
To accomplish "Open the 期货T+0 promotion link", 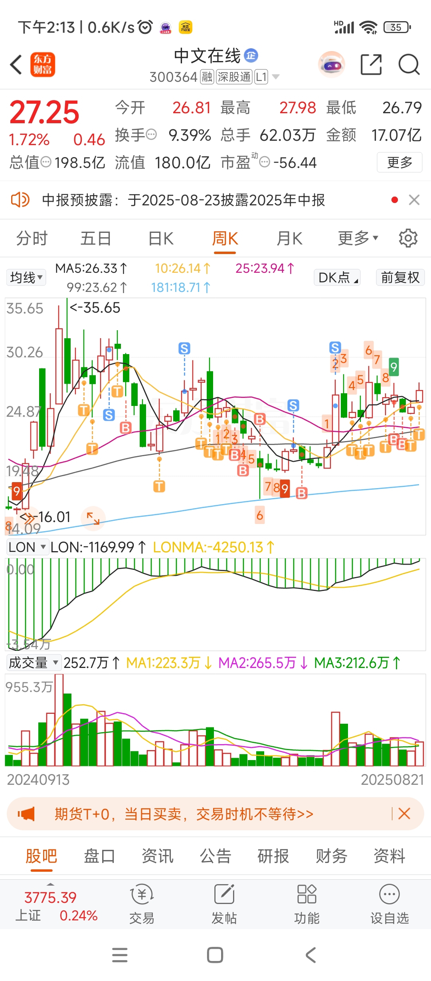I will (184, 814).
